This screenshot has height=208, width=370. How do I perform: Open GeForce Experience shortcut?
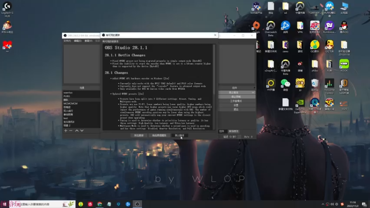tap(300, 106)
